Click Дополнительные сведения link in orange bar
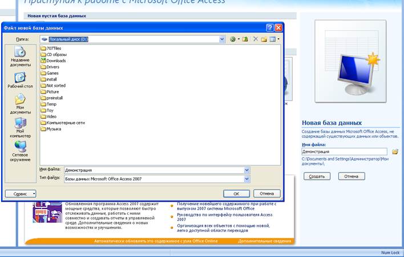Screen dimensions: 404x257 tap(264, 241)
